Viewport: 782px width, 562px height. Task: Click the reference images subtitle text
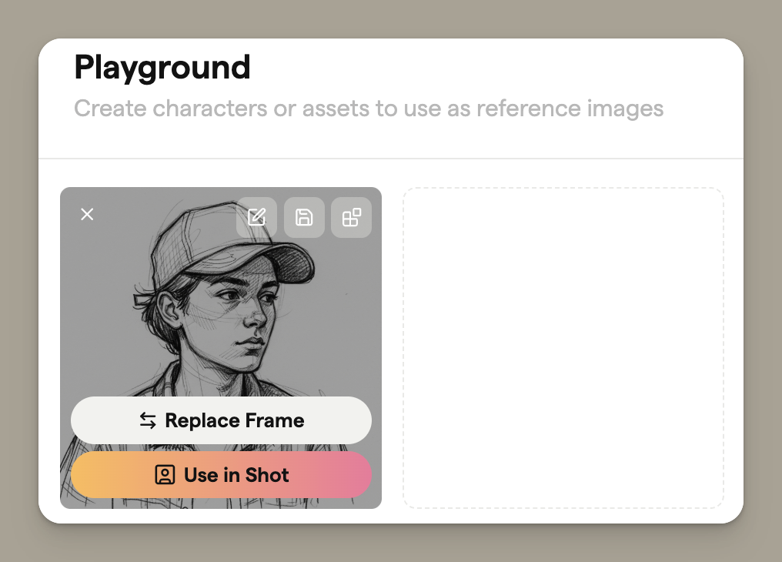tap(368, 109)
